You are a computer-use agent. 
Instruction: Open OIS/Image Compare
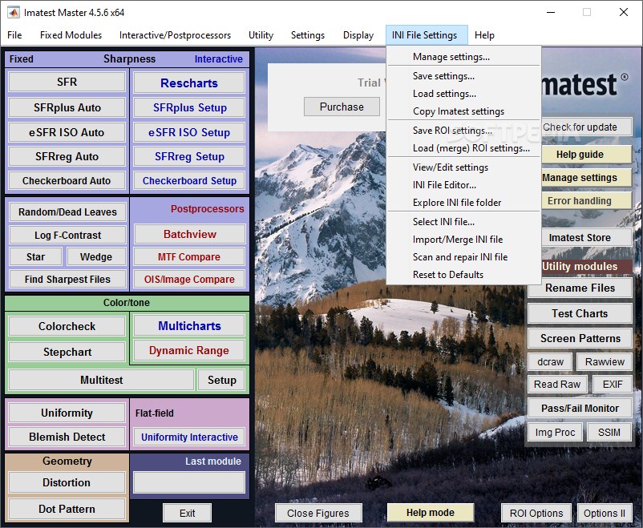(189, 279)
